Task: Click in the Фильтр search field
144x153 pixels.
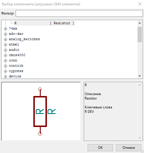Action: click(x=79, y=13)
